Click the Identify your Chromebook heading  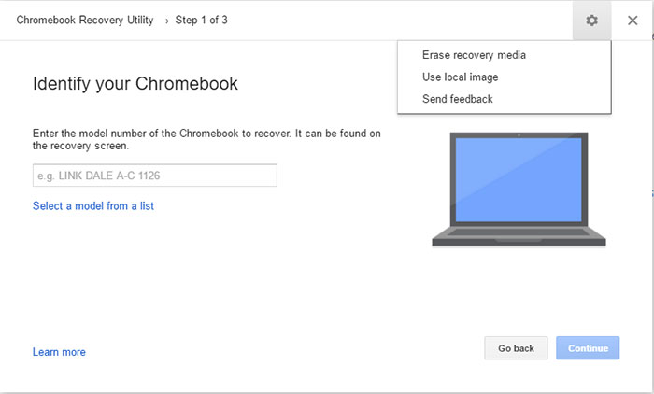[135, 83]
